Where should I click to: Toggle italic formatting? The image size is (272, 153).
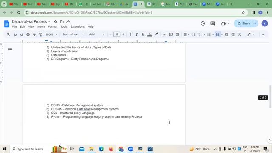click(x=137, y=34)
